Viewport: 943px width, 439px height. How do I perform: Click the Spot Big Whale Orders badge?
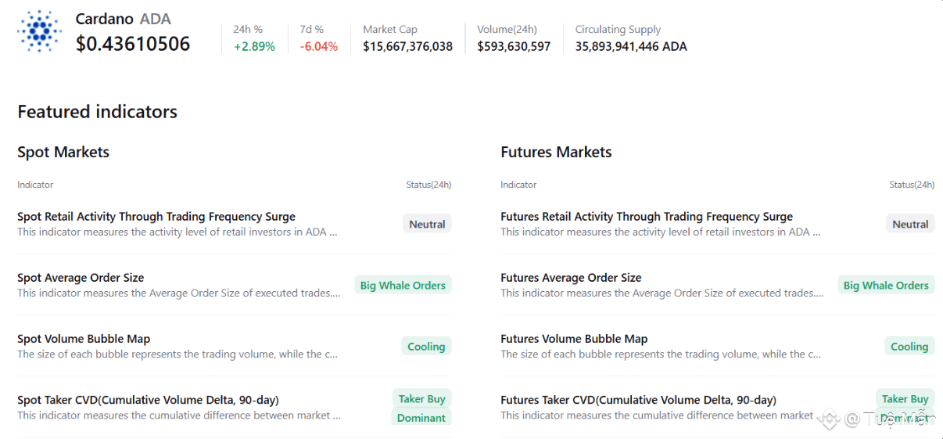click(403, 286)
